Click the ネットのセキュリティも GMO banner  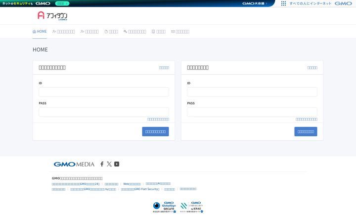[x=26, y=3]
